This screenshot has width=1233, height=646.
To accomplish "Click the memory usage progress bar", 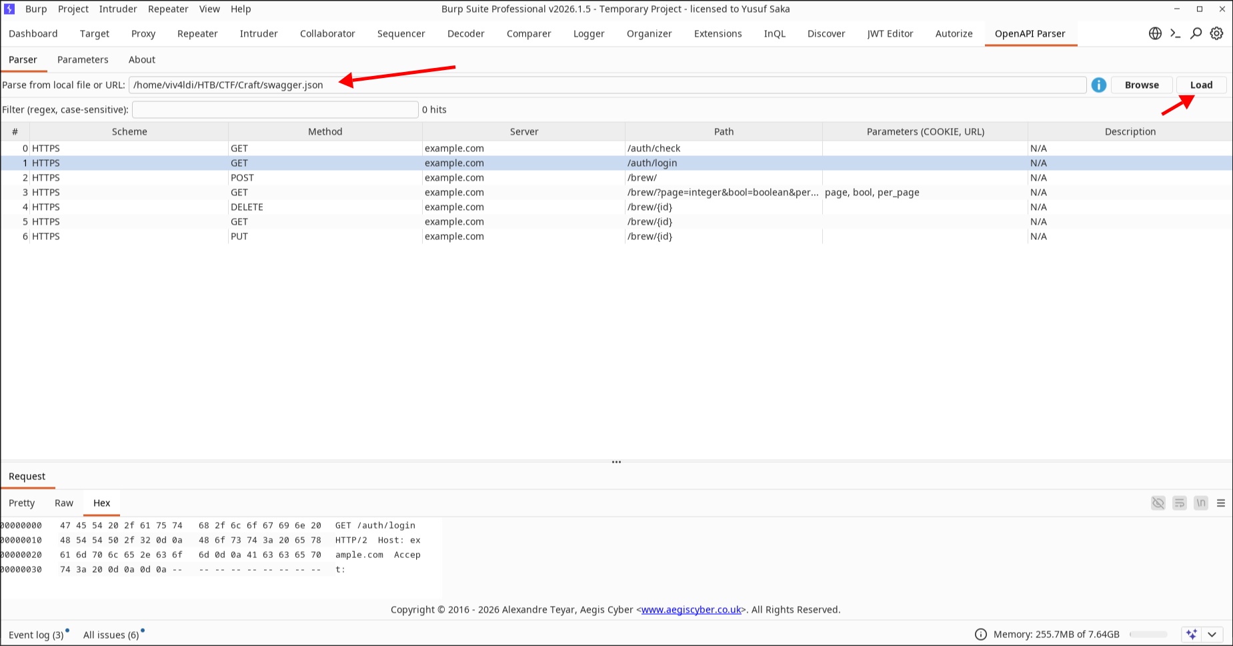I will (x=1148, y=635).
